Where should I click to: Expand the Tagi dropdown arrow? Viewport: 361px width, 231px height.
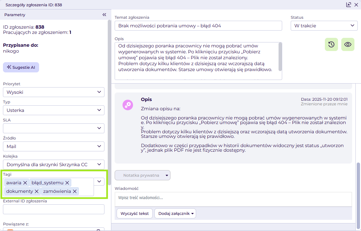(99, 181)
